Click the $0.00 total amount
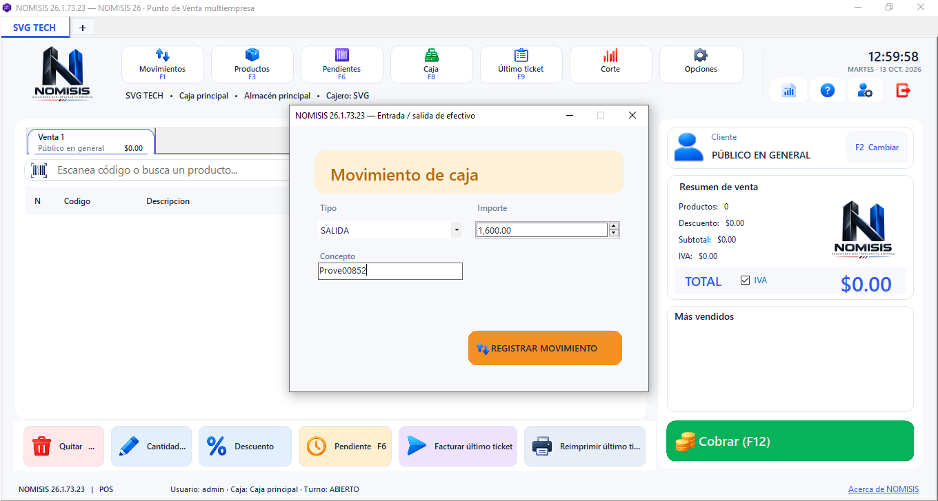The height and width of the screenshot is (501, 938). coord(866,284)
